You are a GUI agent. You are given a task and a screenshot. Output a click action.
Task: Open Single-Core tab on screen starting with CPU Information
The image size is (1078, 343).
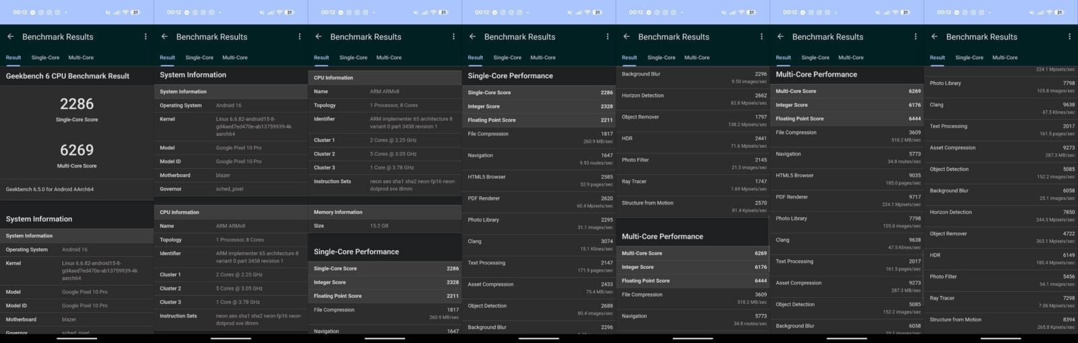point(353,58)
